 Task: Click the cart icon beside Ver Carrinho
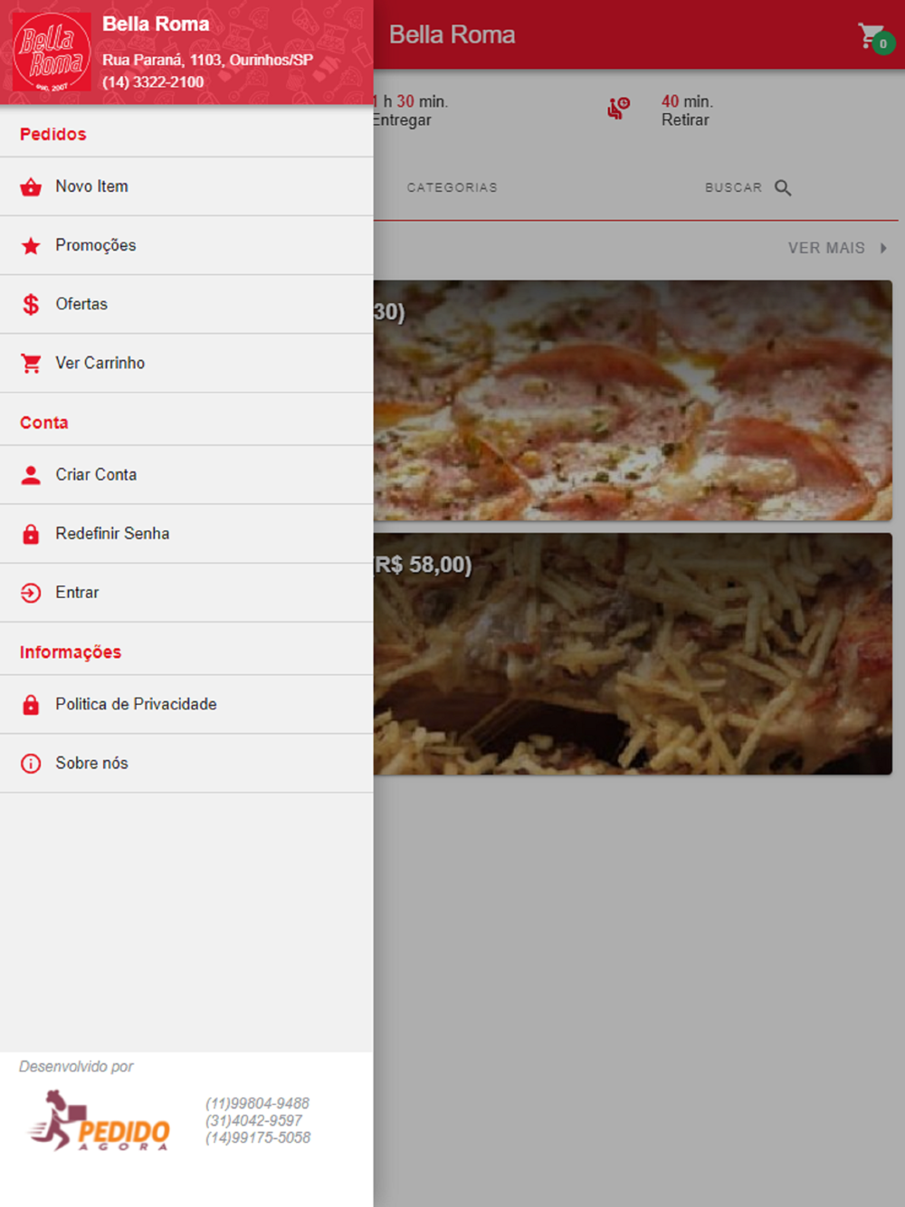point(31,364)
